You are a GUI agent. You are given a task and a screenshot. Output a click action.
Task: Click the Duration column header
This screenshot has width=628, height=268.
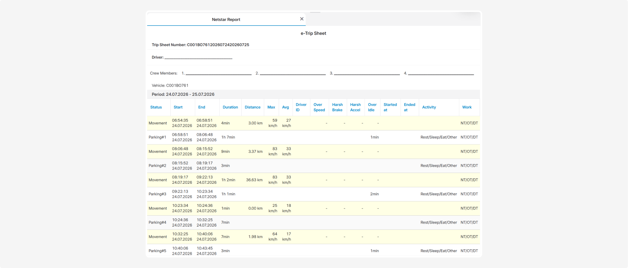pyautogui.click(x=230, y=107)
